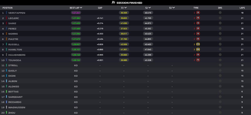Click Verstappen's purple best lap 1:27.241
The width and height of the screenshot is (251, 115).
point(76,13)
